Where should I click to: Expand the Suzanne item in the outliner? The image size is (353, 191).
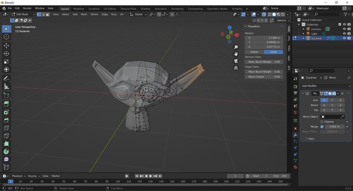click(303, 38)
